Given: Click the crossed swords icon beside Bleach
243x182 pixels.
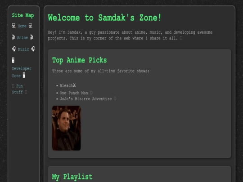Looking at the screenshot, I should [74, 85].
